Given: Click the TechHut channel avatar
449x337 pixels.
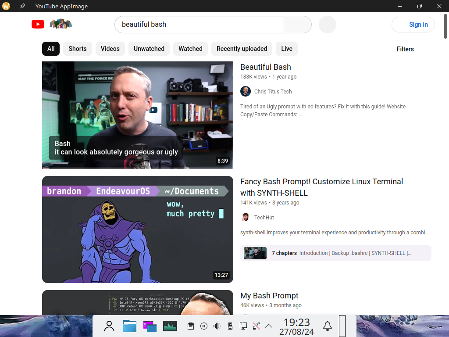Looking at the screenshot, I should point(246,218).
